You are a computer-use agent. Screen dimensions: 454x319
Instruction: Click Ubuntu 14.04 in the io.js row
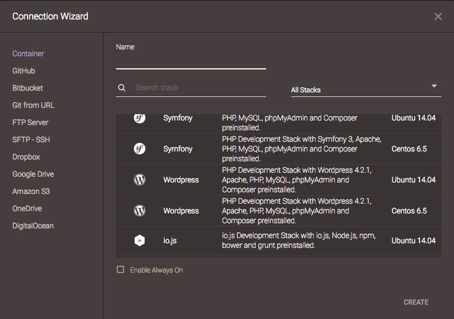click(x=413, y=240)
